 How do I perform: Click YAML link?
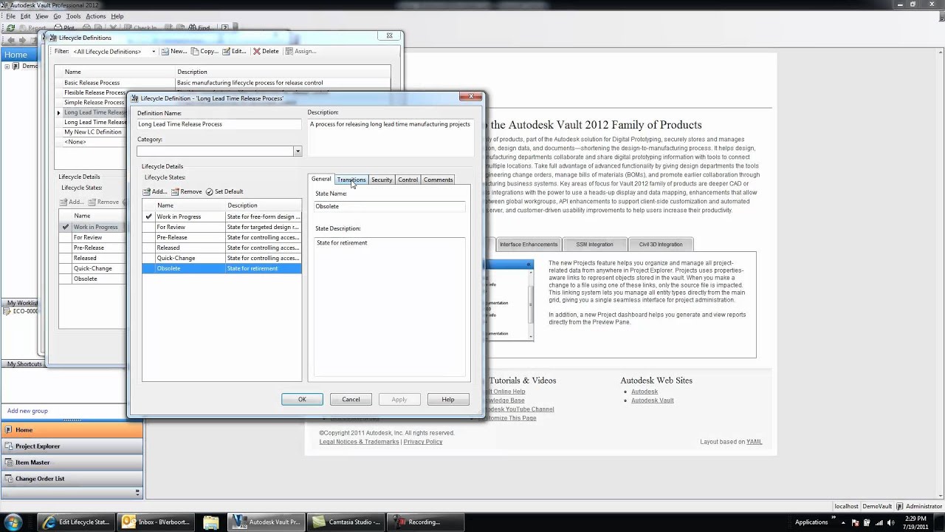coord(754,441)
